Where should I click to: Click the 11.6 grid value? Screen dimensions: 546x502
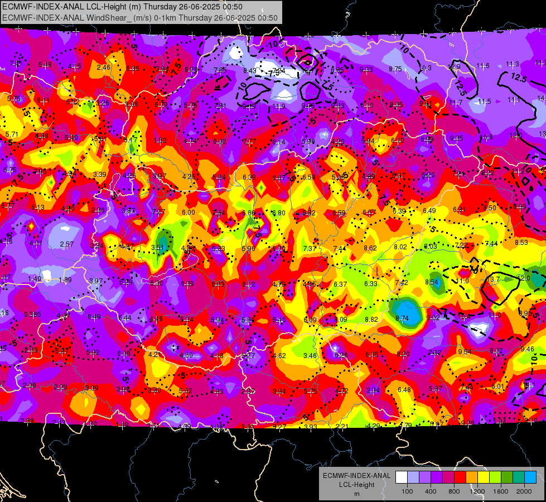pos(483,65)
